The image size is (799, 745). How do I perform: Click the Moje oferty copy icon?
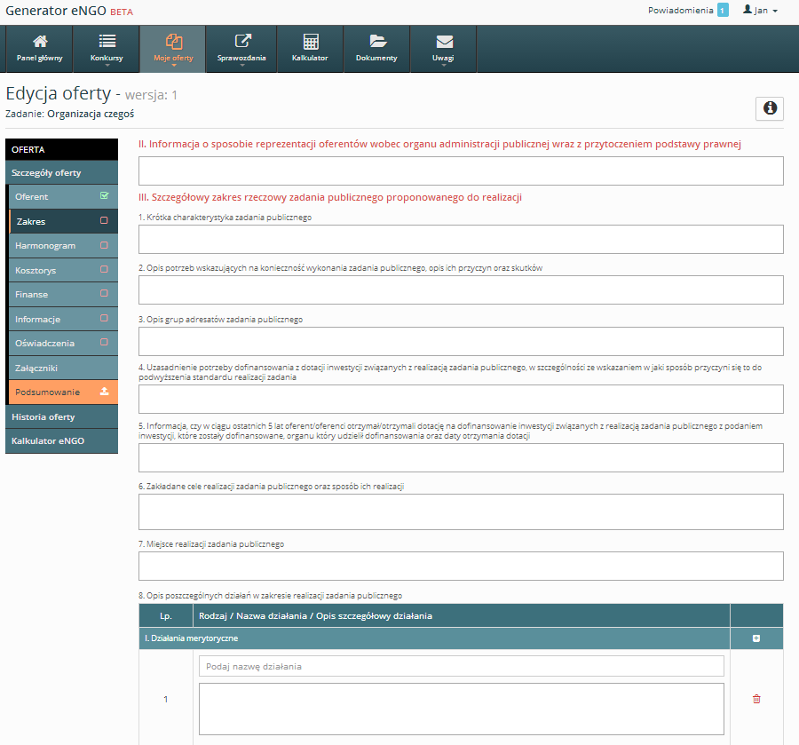(x=174, y=41)
